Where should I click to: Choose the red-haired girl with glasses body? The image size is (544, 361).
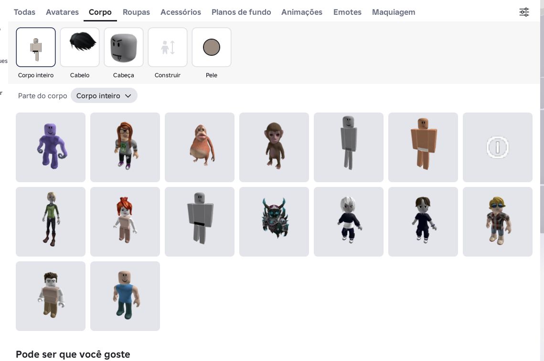125,147
